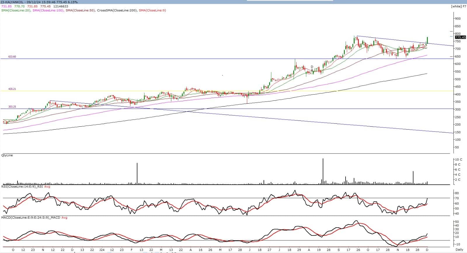Select the 633.60 horizontal level label
This screenshot has width=467, height=253.
(x=12, y=57)
